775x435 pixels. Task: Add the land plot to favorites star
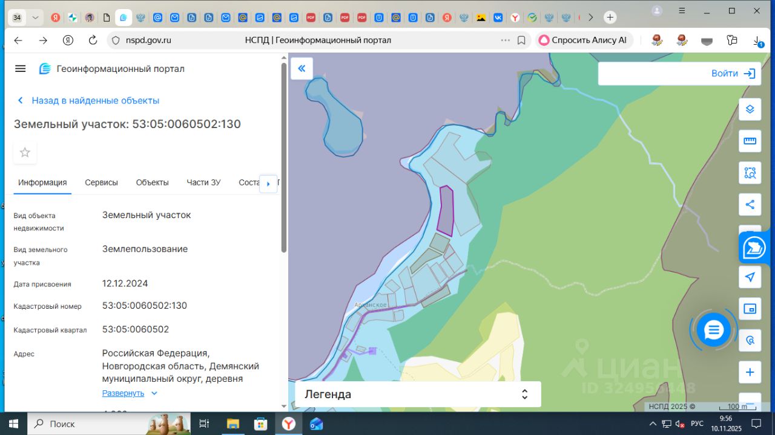pos(25,152)
